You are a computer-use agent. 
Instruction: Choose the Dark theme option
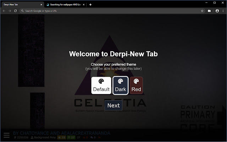[x=121, y=85]
